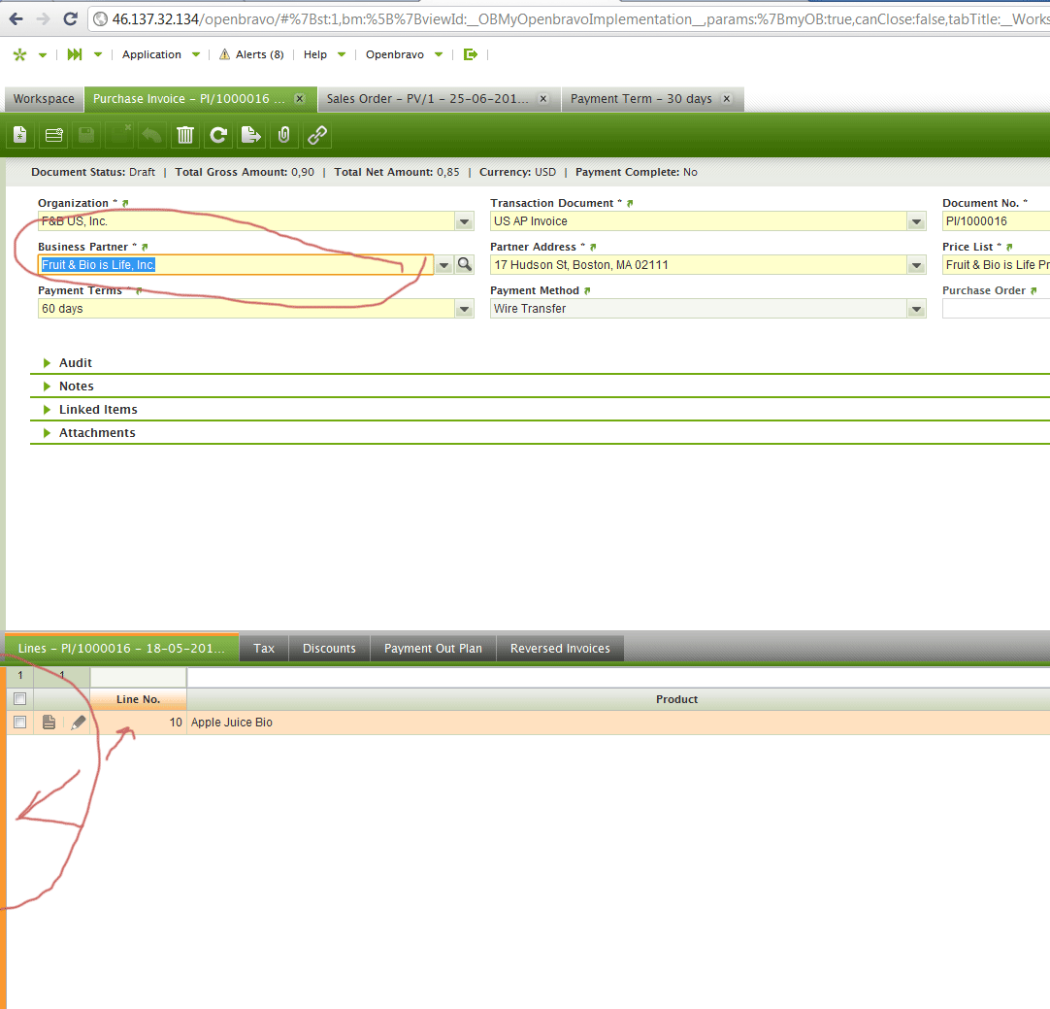Image resolution: width=1050 pixels, height=1009 pixels.
Task: Click Business Partner label link arrow icon
Action: click(145, 248)
